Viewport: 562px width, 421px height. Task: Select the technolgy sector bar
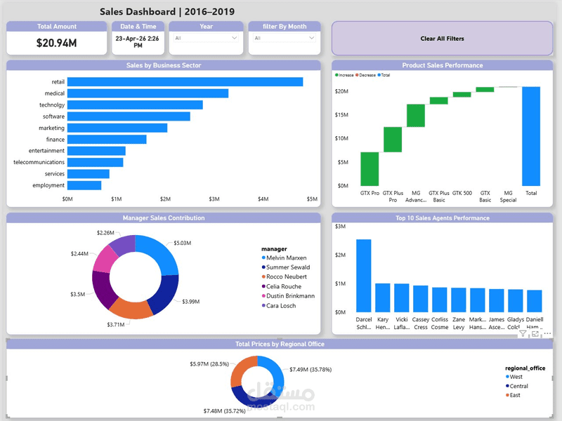coord(135,105)
